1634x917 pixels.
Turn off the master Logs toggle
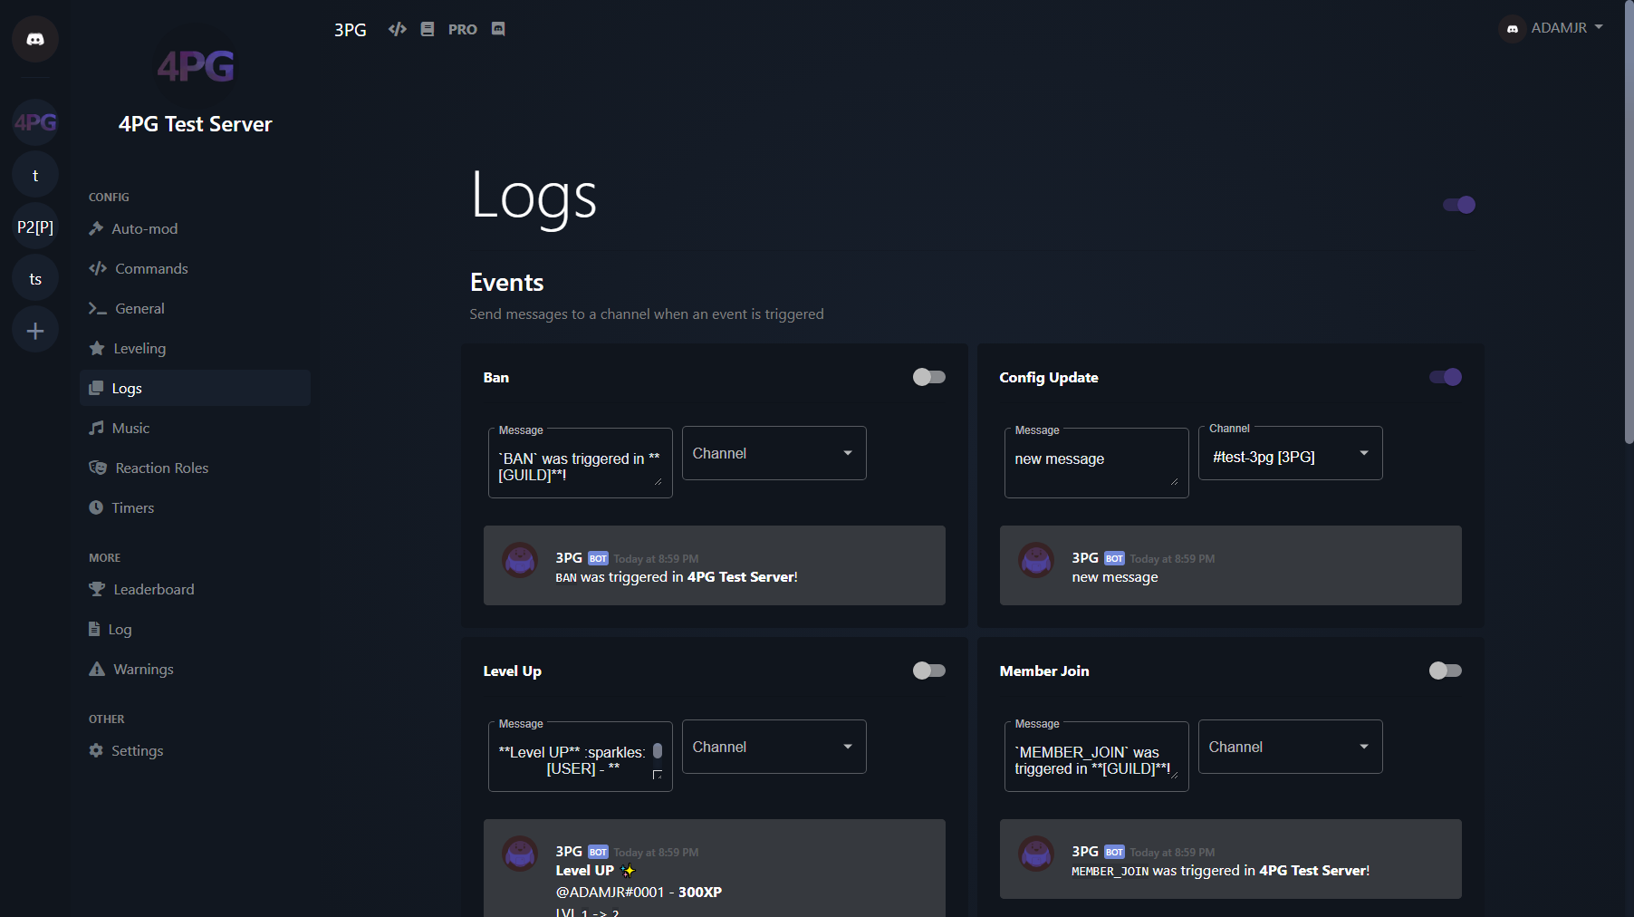pyautogui.click(x=1459, y=205)
